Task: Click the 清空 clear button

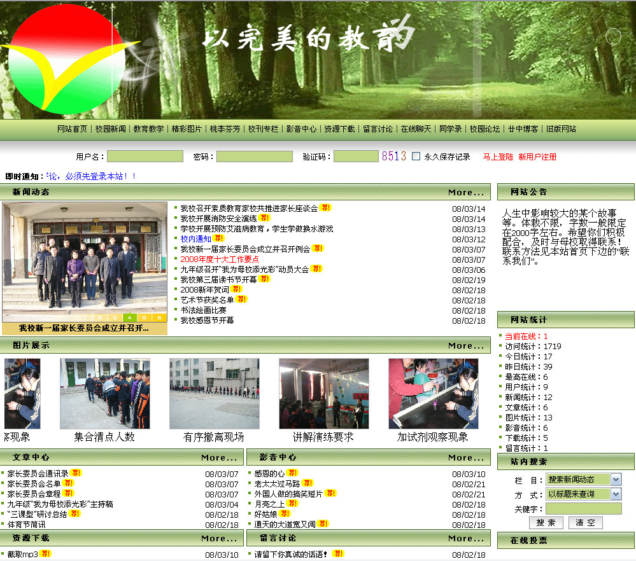Action: [585, 523]
